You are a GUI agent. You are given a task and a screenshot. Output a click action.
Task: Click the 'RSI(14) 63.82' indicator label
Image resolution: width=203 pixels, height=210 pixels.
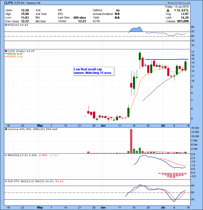pos(18,25)
